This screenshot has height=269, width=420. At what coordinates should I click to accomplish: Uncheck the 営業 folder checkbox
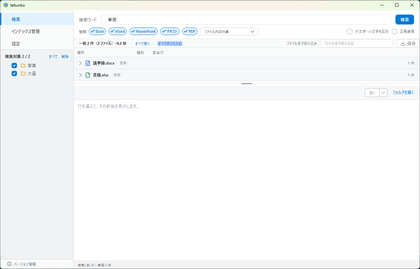click(x=14, y=66)
